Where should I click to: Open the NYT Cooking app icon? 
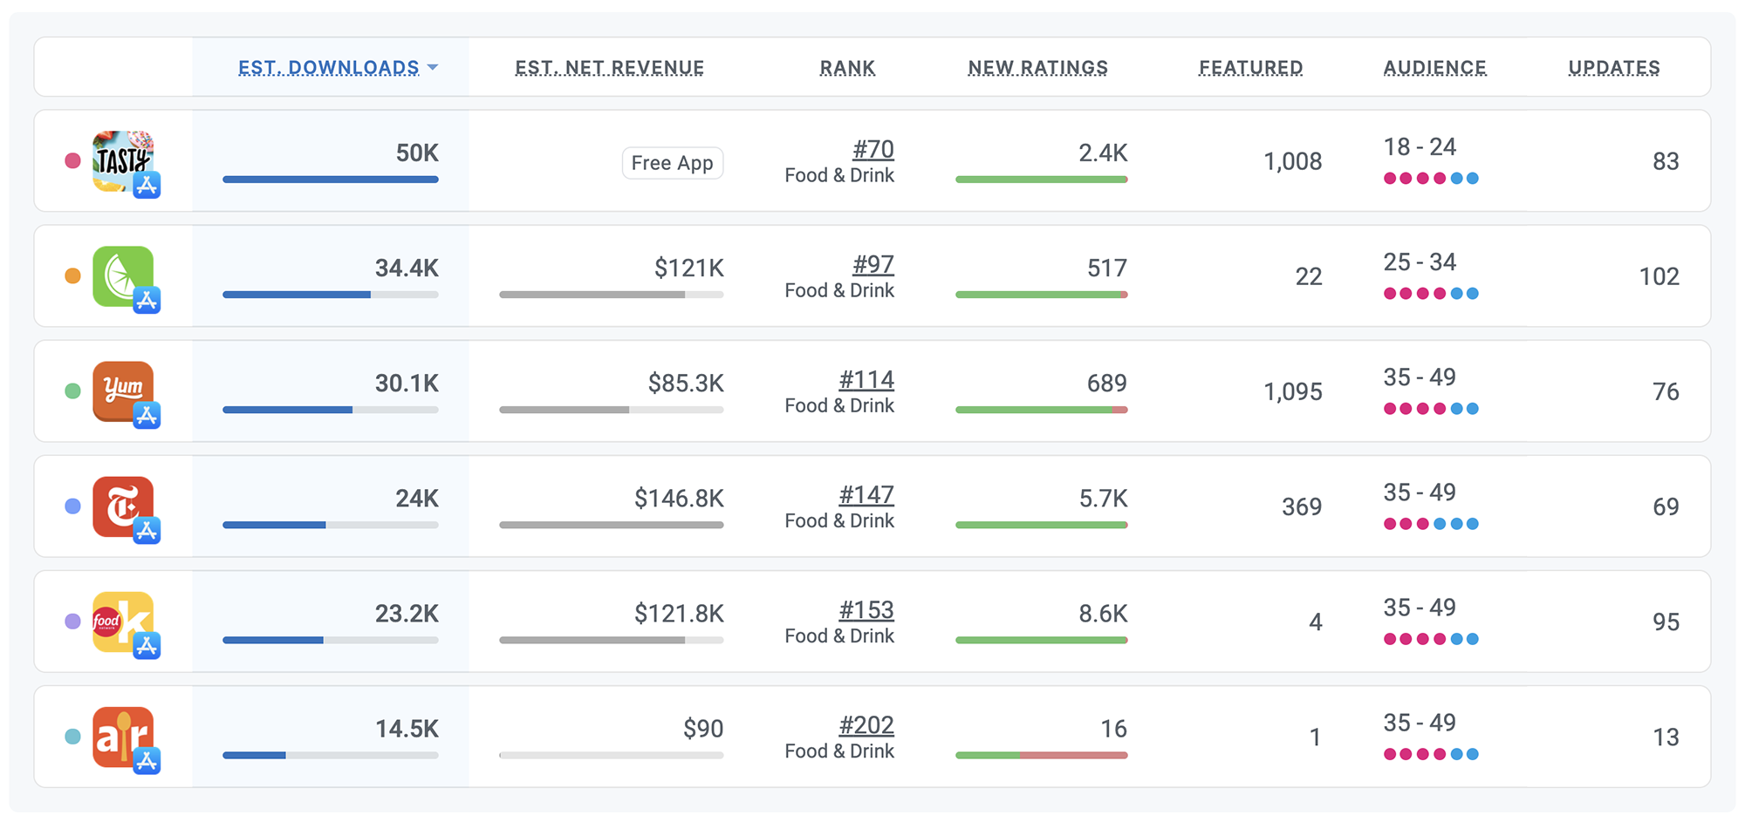[124, 506]
